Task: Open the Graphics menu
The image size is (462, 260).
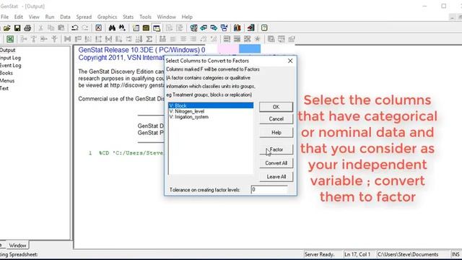Action: (107, 17)
